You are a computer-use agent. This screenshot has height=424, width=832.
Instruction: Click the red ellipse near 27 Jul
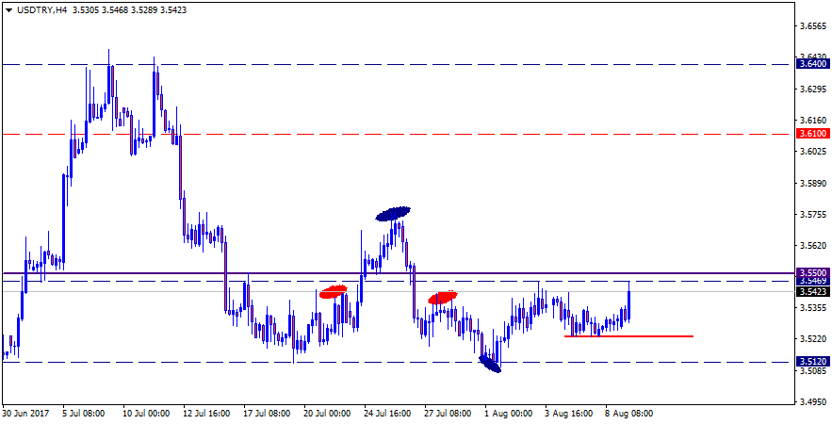click(442, 298)
